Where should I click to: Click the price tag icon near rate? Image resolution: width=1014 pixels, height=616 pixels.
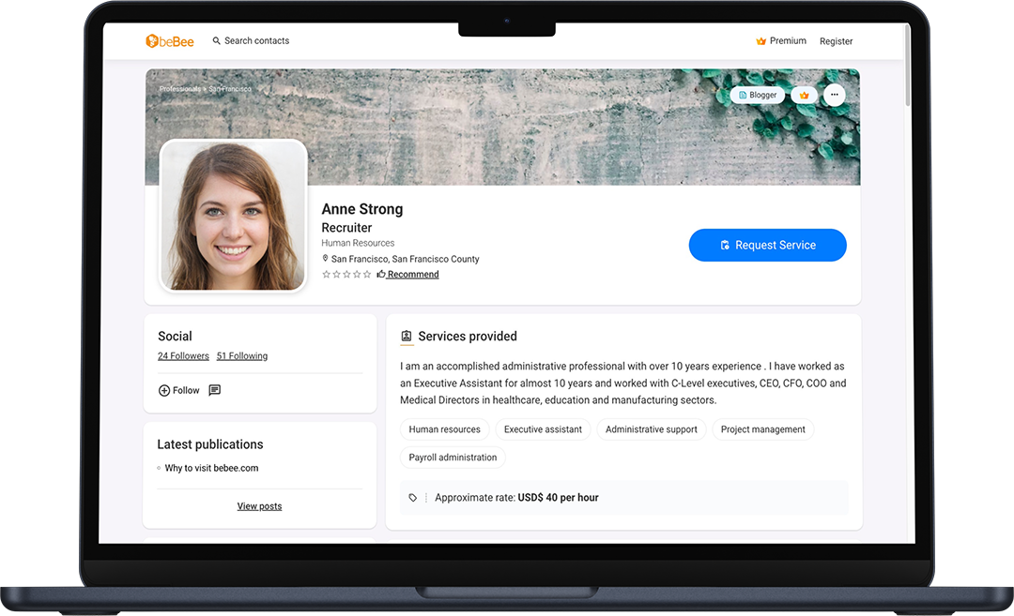[413, 498]
